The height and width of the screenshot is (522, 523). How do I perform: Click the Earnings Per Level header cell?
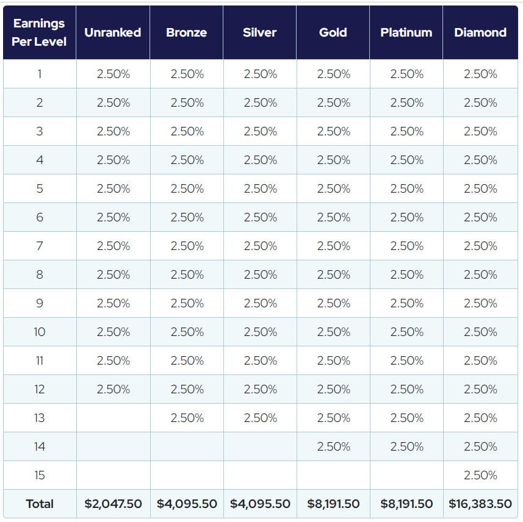click(39, 32)
